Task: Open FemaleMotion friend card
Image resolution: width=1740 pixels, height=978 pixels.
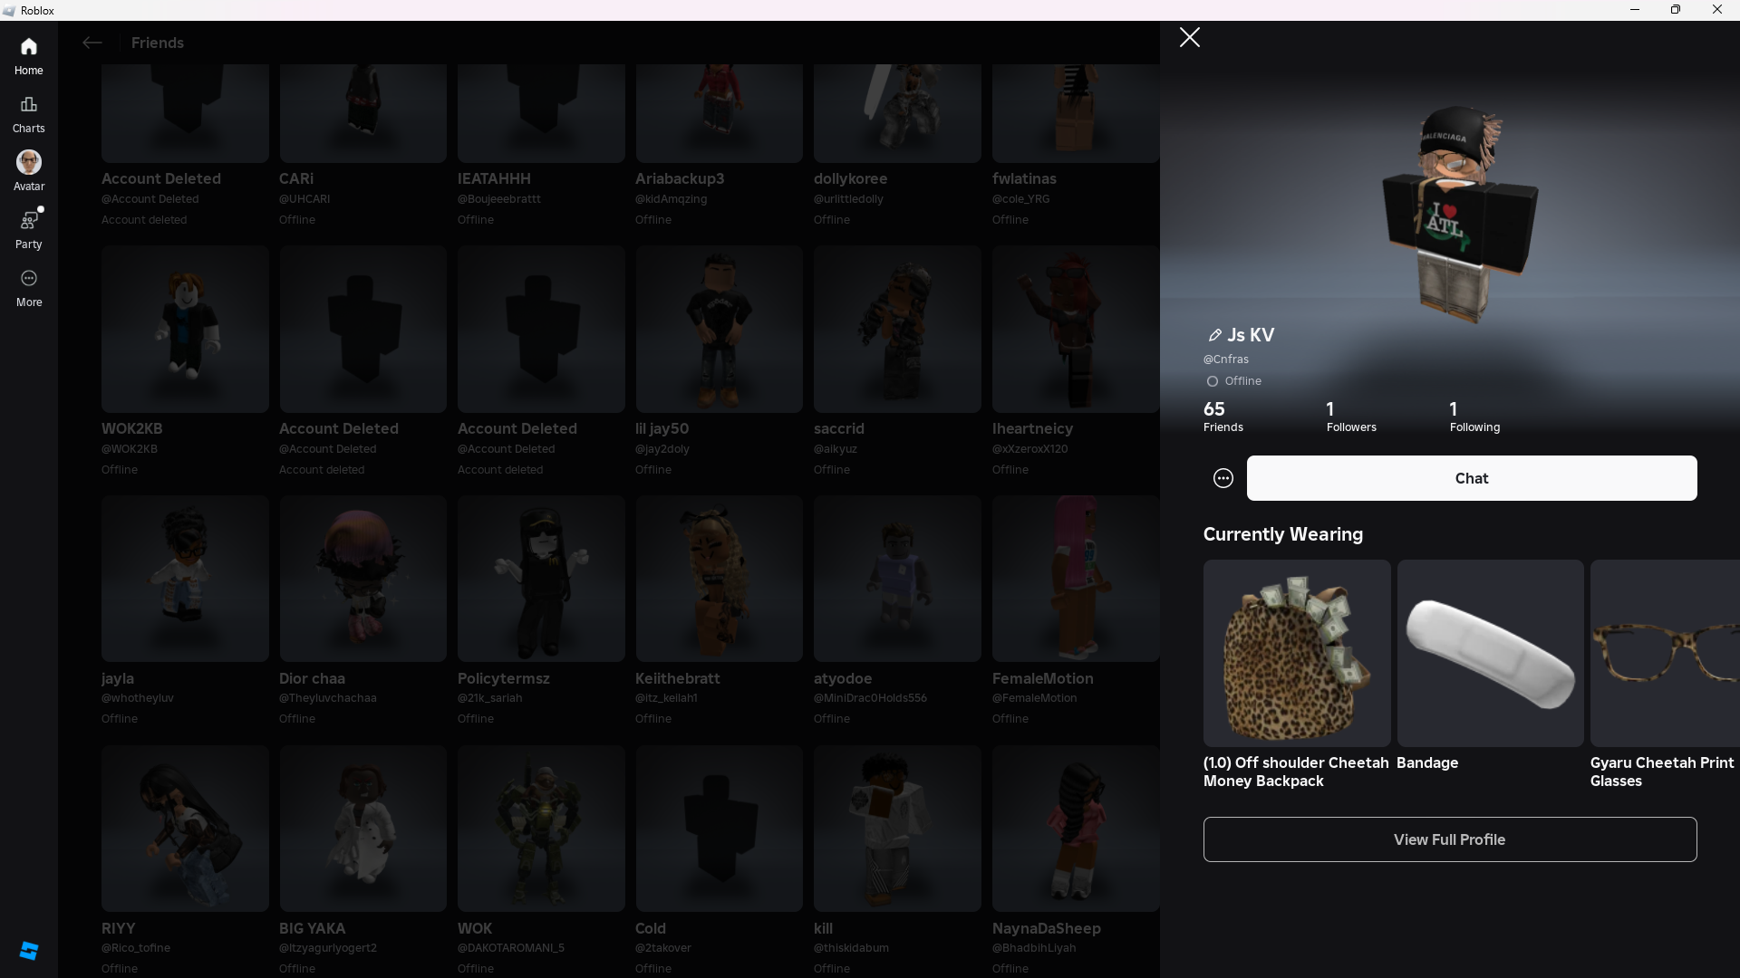Action: pyautogui.click(x=1075, y=579)
